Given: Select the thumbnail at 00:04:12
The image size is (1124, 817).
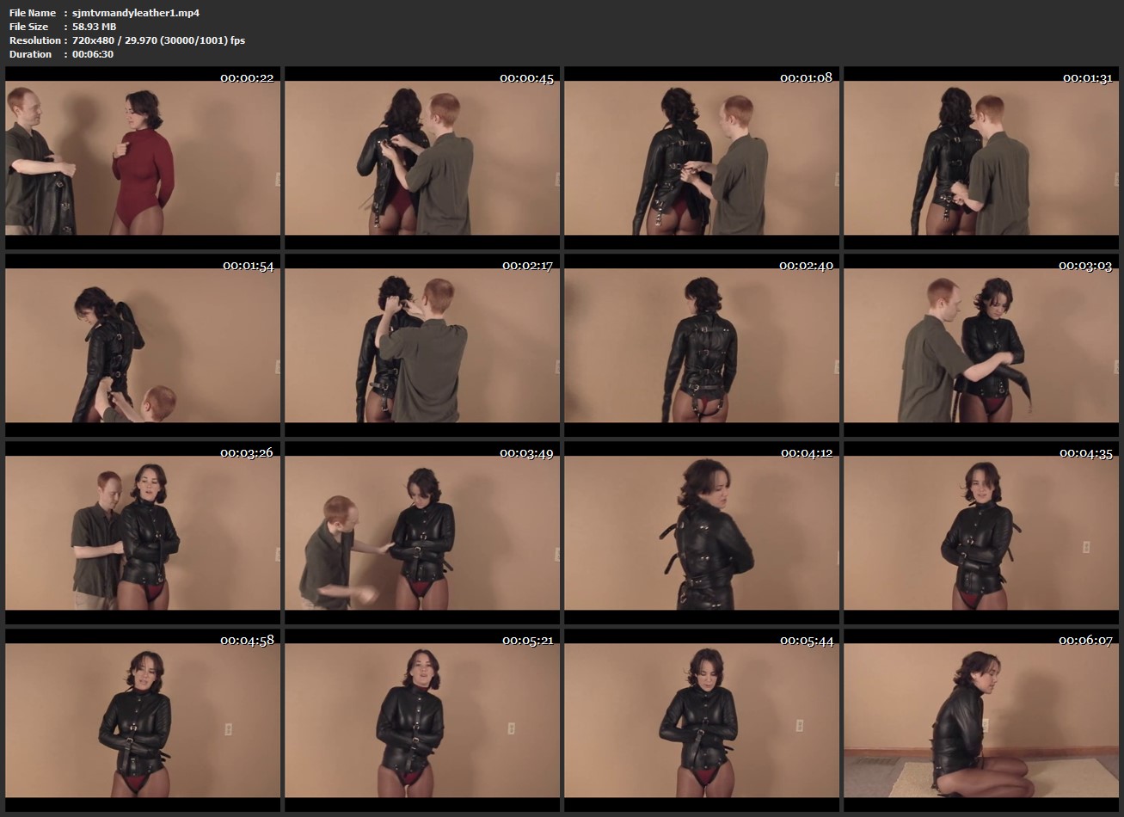Looking at the screenshot, I should [x=702, y=533].
